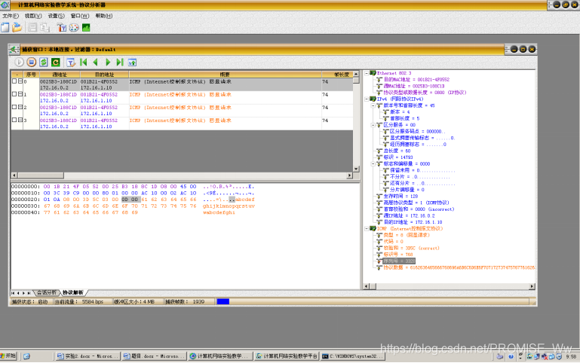This screenshot has width=580, height=363.
Task: Tick the checkbox for frame 1
Action: (14, 94)
